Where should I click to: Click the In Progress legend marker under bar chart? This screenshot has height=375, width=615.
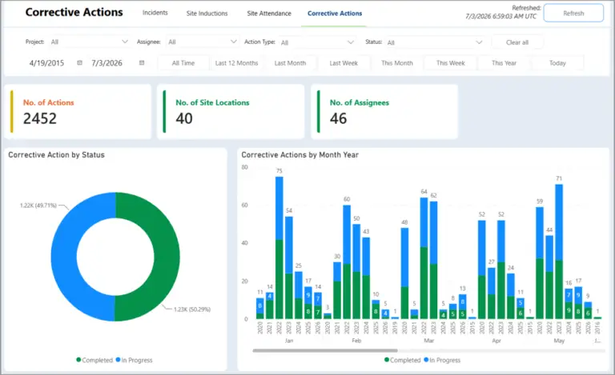pyautogui.click(x=426, y=360)
